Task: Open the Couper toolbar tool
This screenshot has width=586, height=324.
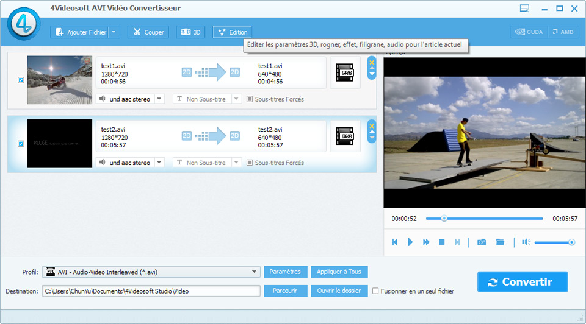Action: (x=148, y=32)
